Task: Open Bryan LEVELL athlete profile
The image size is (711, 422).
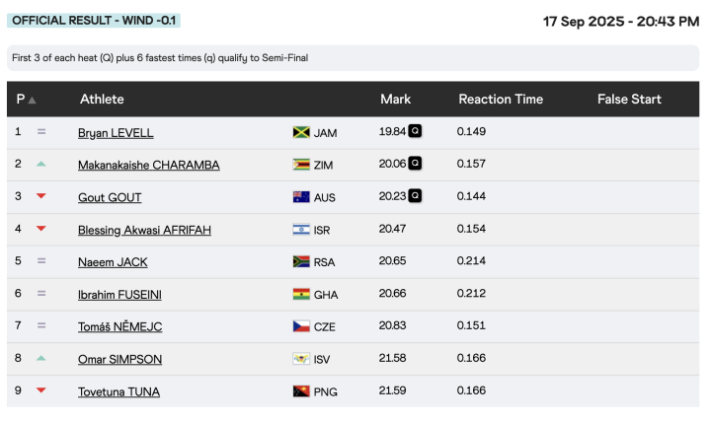Action: (116, 133)
